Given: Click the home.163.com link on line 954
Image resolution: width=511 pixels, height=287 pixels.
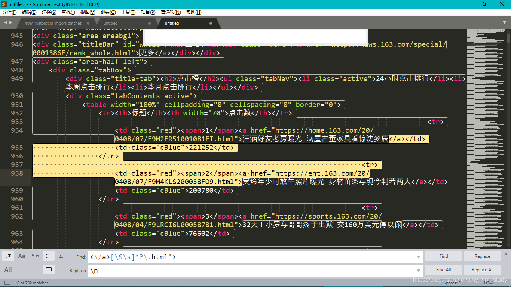Looking at the screenshot, I should (324, 130).
